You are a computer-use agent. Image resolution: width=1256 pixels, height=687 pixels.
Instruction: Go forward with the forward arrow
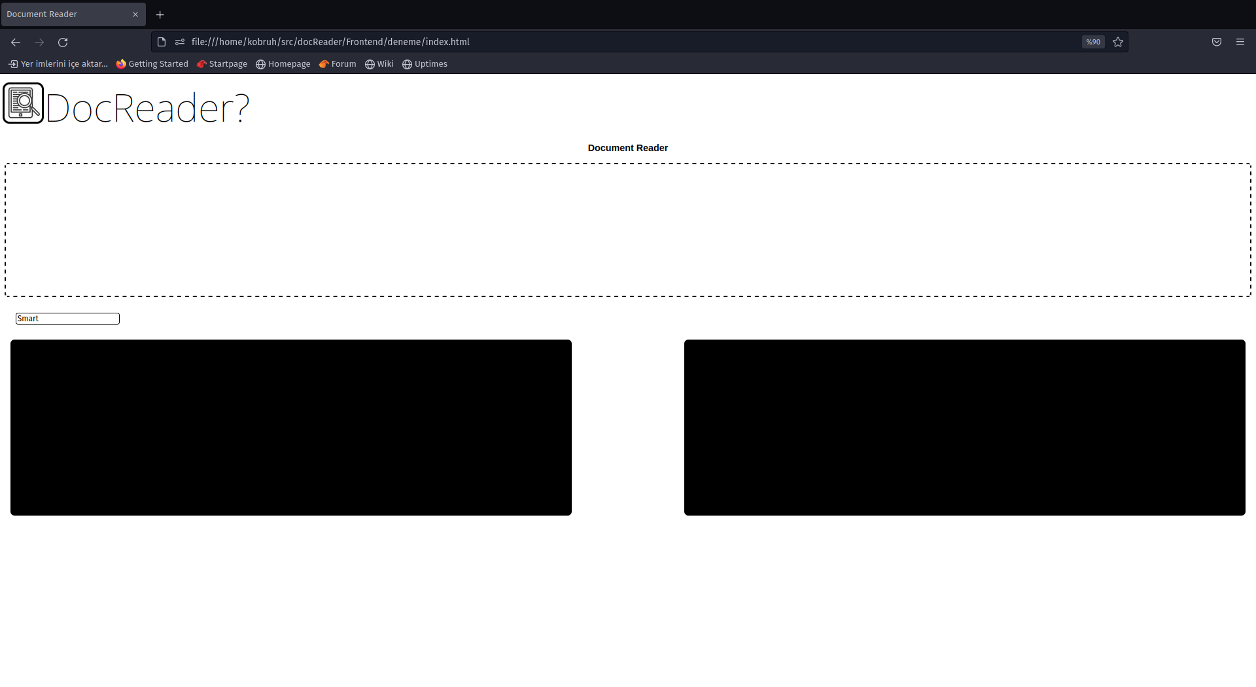39,42
